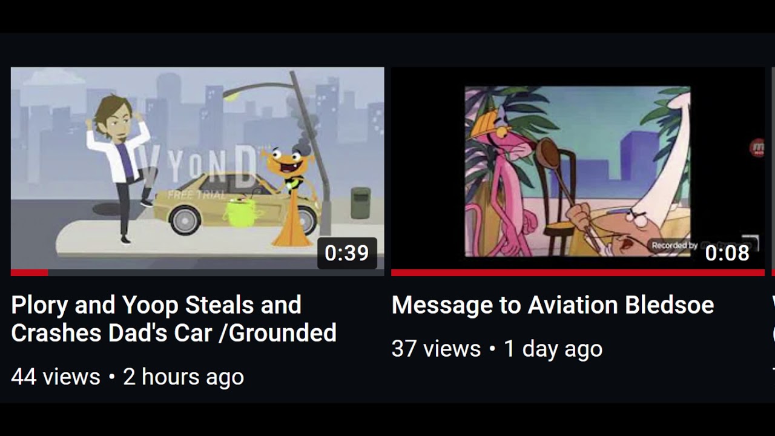Click the red circular logo on second thumbnail edge
This screenshot has height=436, width=775.
(x=757, y=147)
